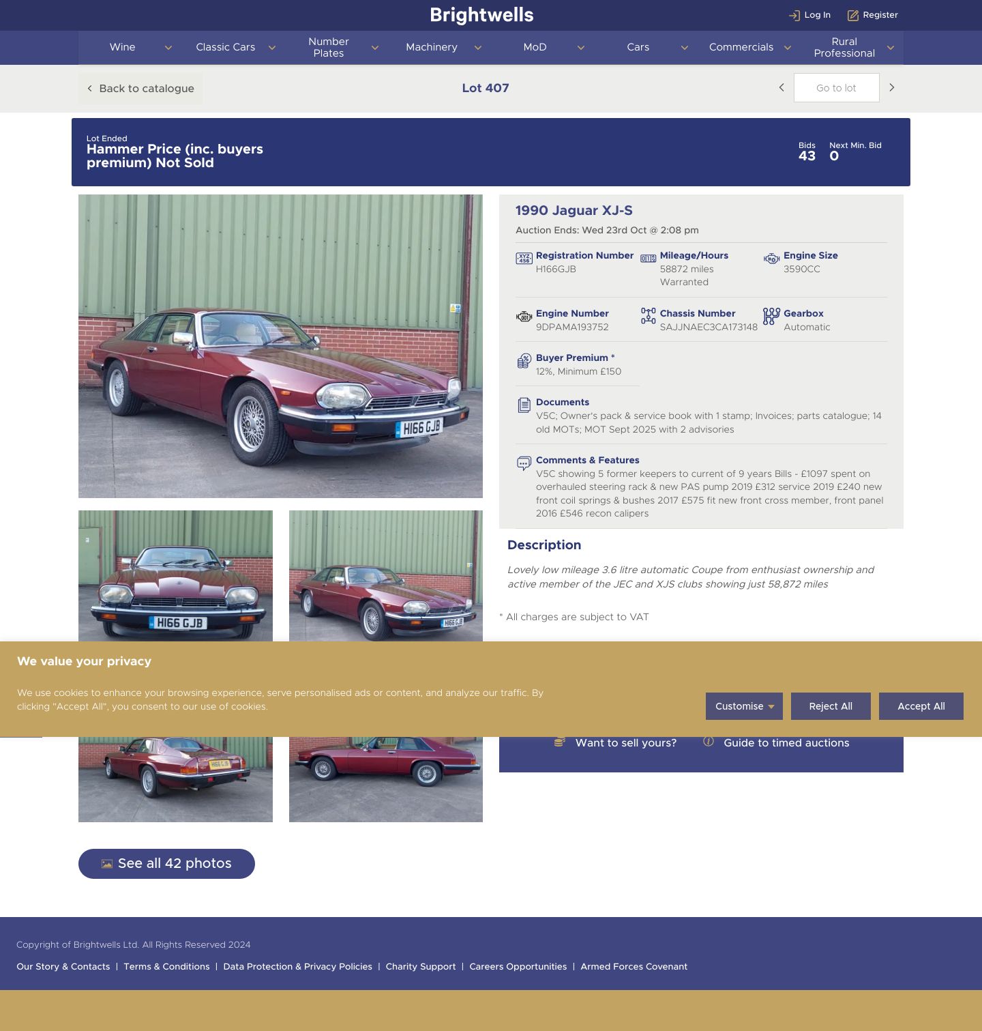
Task: Click the Register pencil icon
Action: tap(852, 15)
